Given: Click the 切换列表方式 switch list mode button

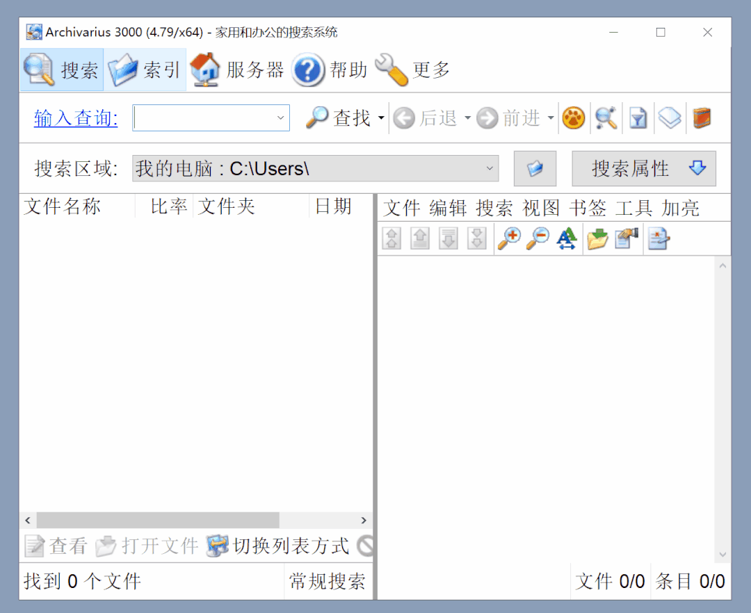Looking at the screenshot, I should 277,546.
